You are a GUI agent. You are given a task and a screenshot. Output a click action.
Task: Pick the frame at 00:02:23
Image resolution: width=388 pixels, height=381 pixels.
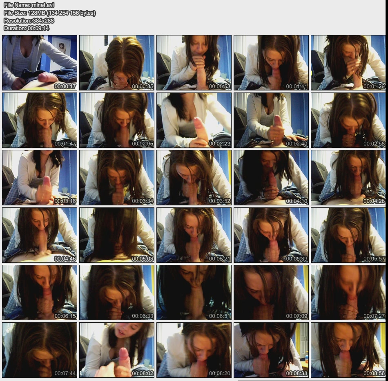(194, 120)
